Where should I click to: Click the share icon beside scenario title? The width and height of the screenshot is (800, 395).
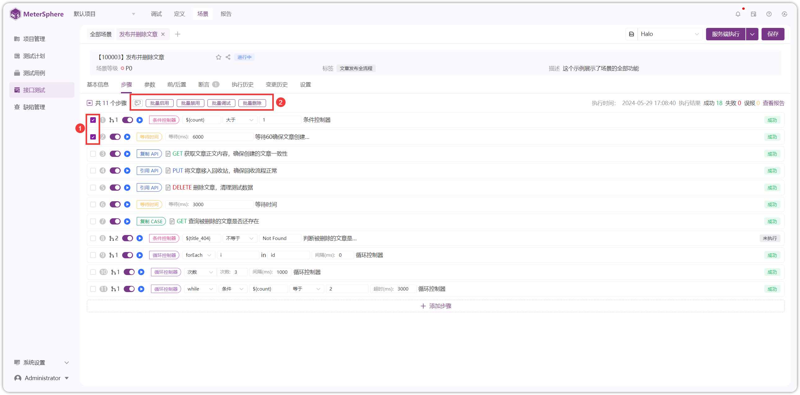(x=228, y=57)
